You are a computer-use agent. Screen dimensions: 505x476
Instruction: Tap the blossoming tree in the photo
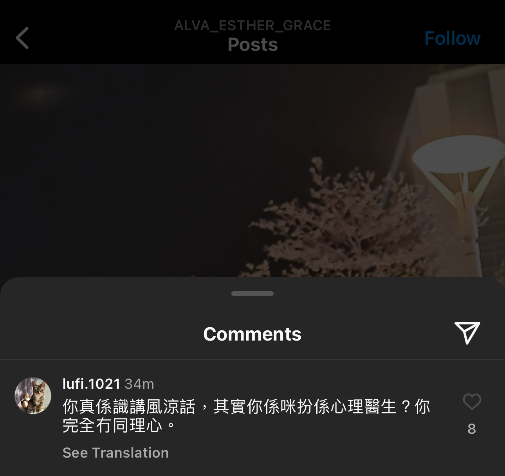pyautogui.click(x=337, y=223)
